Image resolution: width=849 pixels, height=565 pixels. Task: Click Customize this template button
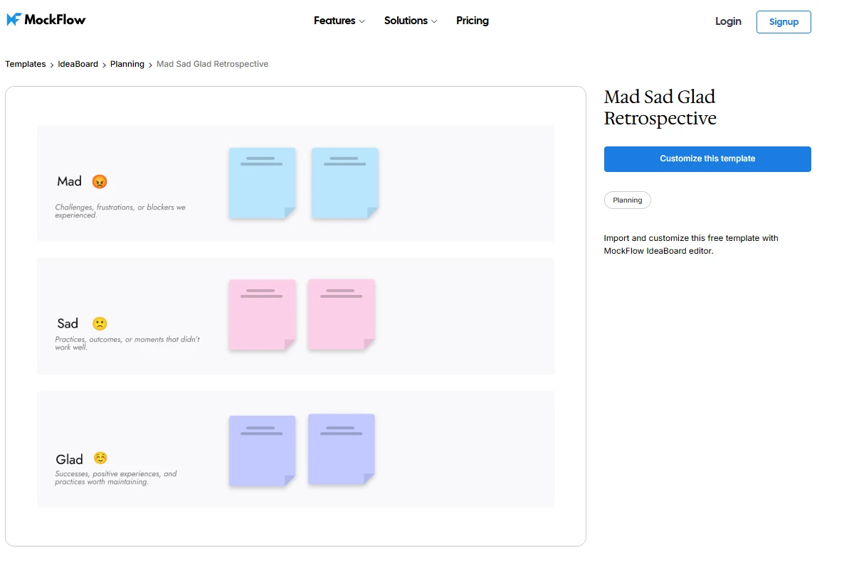[x=707, y=159]
